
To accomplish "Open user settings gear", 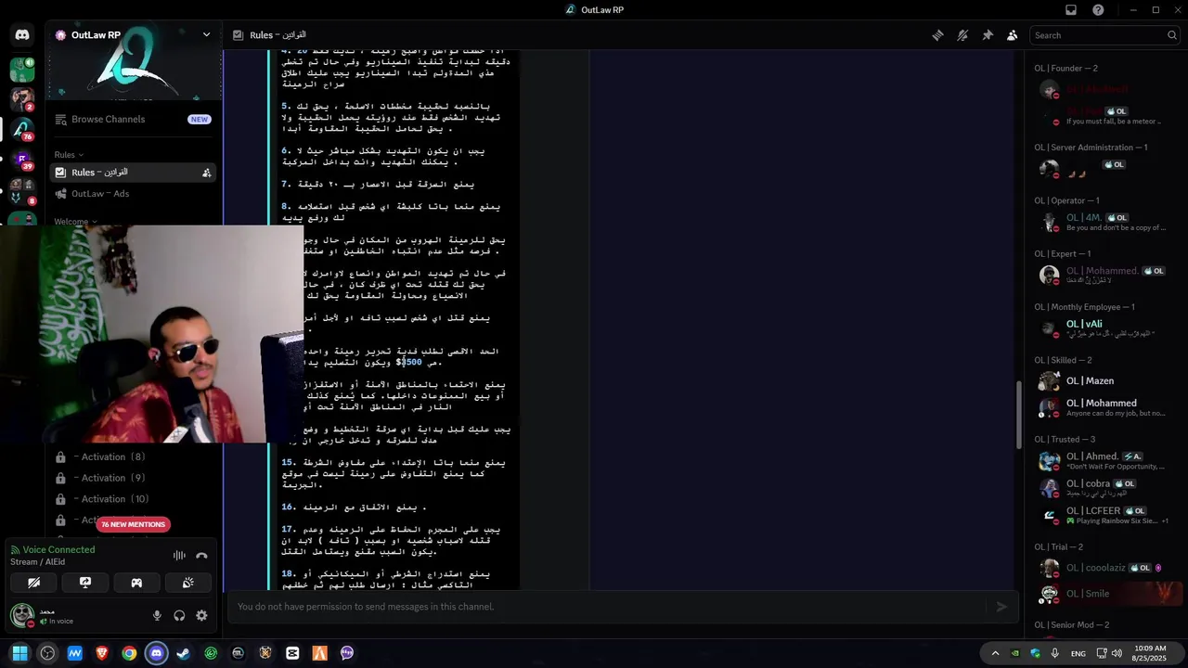I will pyautogui.click(x=201, y=615).
